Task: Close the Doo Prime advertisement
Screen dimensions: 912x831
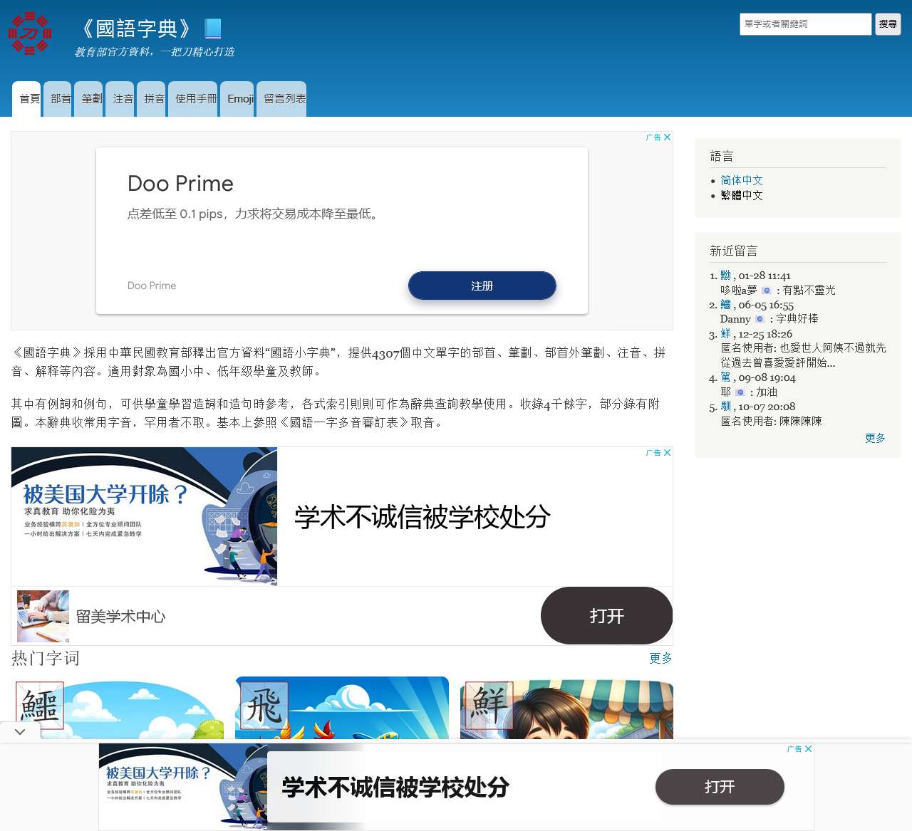Action: pos(666,137)
